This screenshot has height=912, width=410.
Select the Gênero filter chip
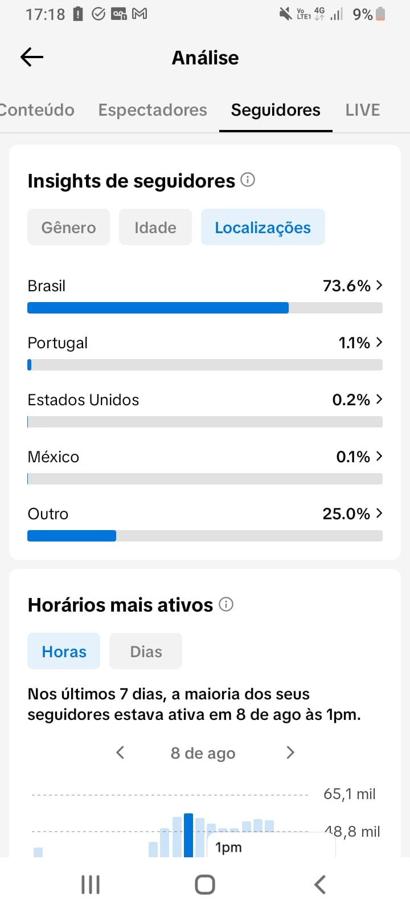point(68,227)
